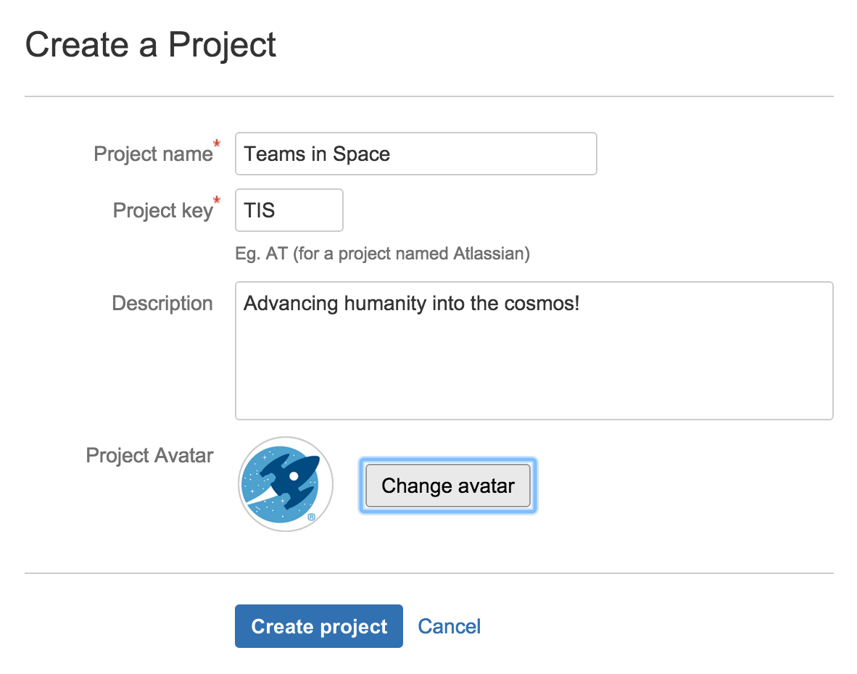Click the Project key label
The height and width of the screenshot is (674, 857).
(163, 211)
